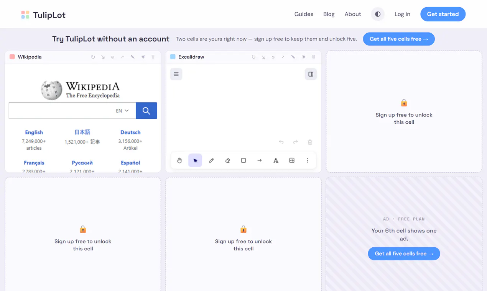Delete the Excalidraw cell with header trash icon
487x291 pixels.
click(x=314, y=57)
